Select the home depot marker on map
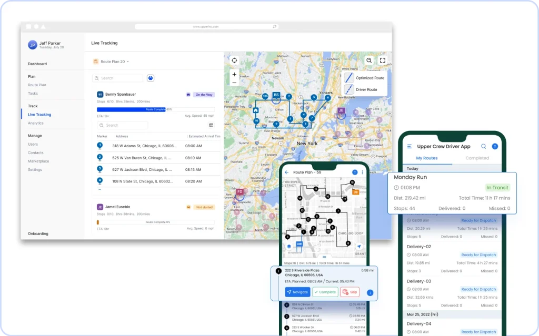This screenshot has height=336, width=539. coord(256,110)
